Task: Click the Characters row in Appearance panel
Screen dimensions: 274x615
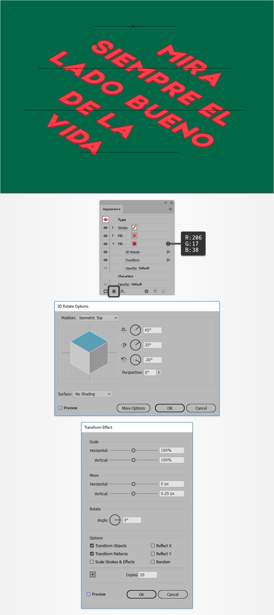Action: (137, 276)
